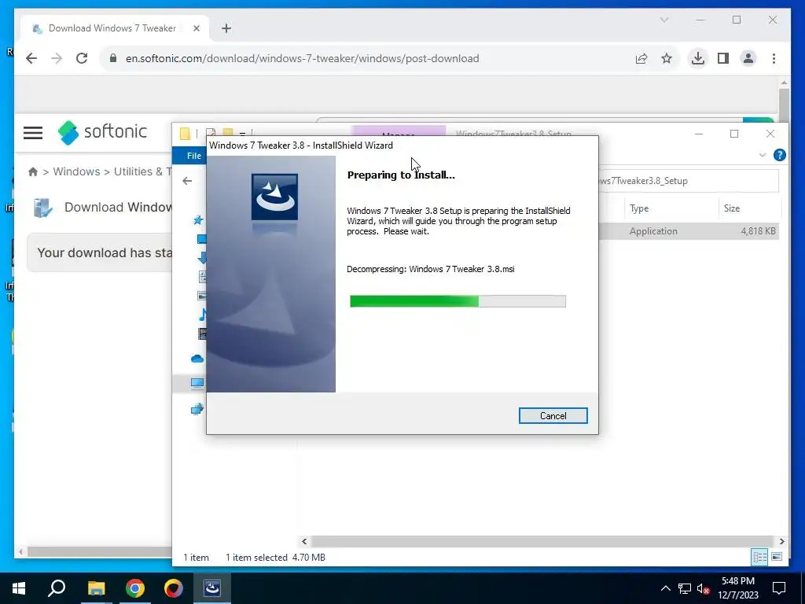Select Quick access star in Explorer
The height and width of the screenshot is (604, 805).
tap(197, 220)
